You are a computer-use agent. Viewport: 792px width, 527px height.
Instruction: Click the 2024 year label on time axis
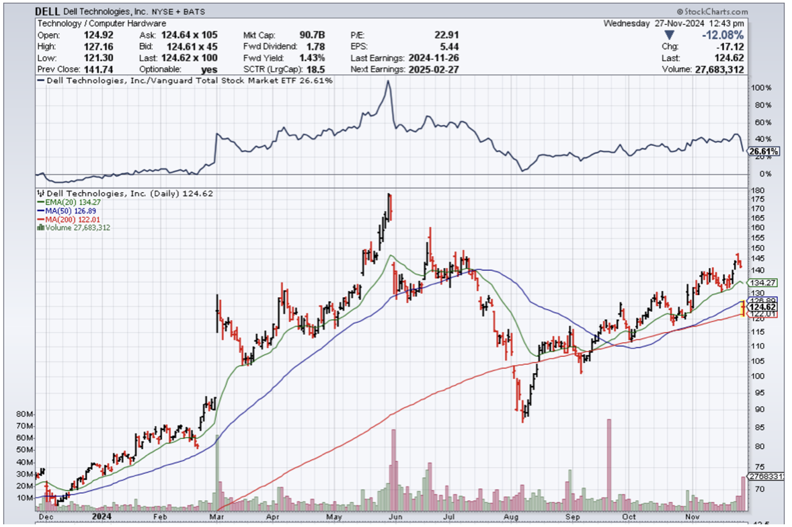pos(102,516)
